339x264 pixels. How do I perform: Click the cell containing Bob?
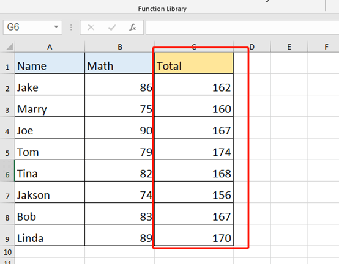[50, 214]
